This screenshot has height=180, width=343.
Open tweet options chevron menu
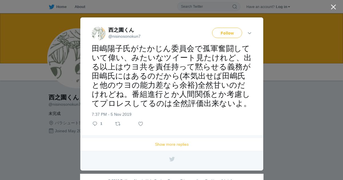[x=250, y=33]
